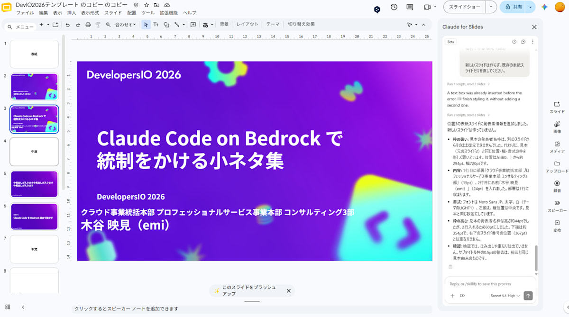Check cloud save status icon
This screenshot has height=317, width=569.
pos(167,5)
